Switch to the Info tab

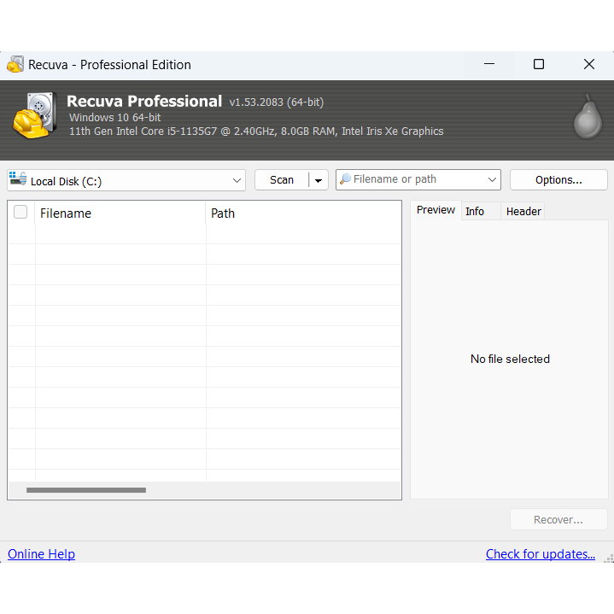(x=475, y=211)
